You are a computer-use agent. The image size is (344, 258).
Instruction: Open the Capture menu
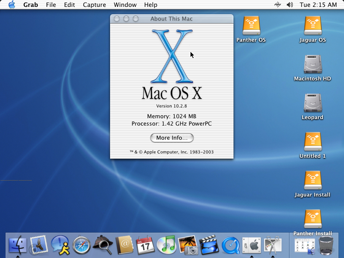tap(94, 5)
